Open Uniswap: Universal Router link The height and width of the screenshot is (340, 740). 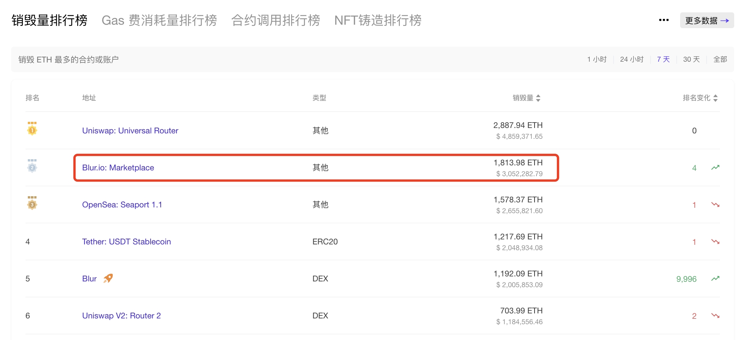coord(130,131)
